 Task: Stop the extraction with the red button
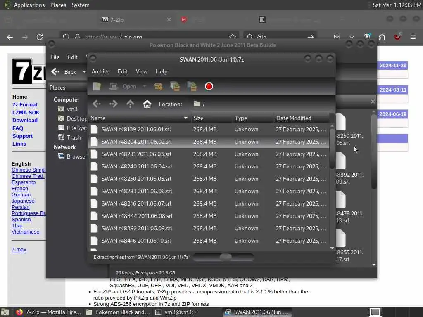(x=209, y=87)
